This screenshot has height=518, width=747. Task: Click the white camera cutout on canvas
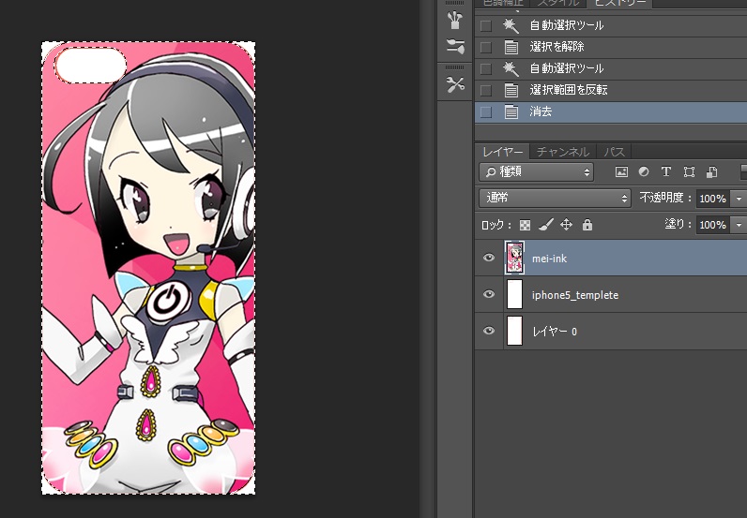(90, 66)
